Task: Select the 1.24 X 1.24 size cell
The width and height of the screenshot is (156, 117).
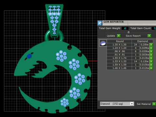Action: coord(119,48)
